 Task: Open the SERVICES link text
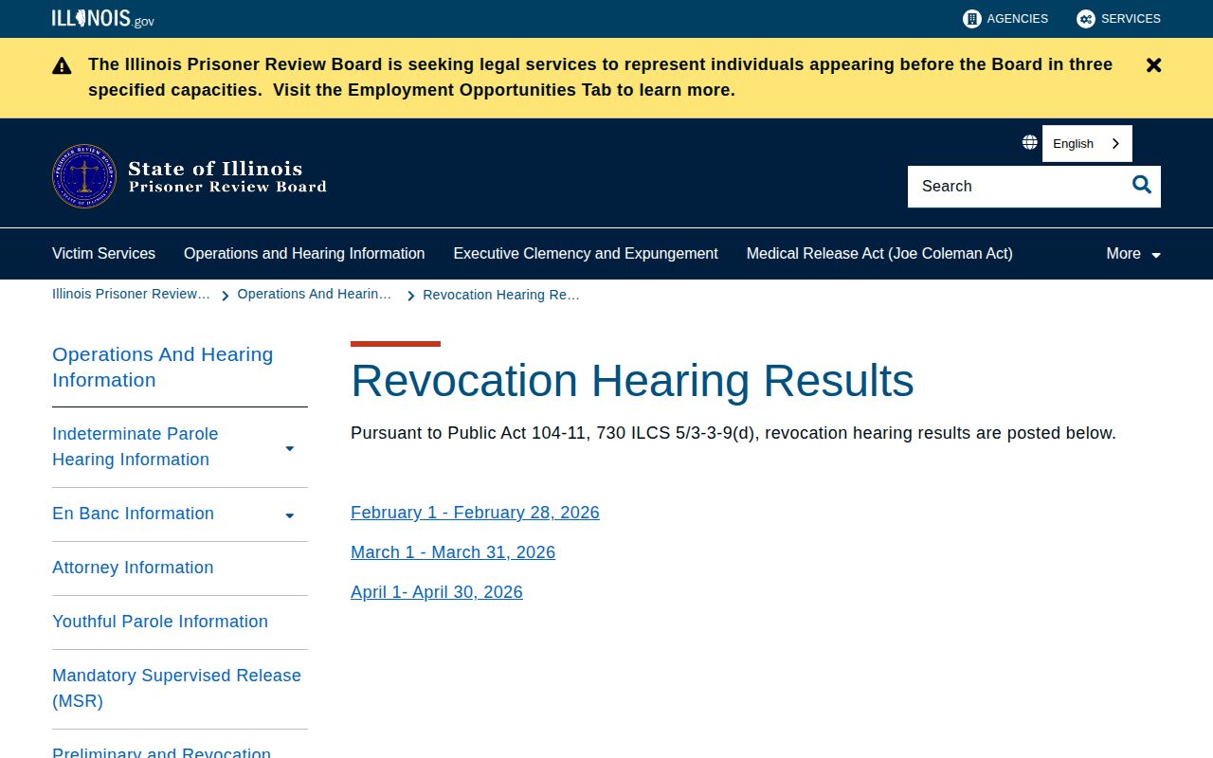click(1131, 18)
